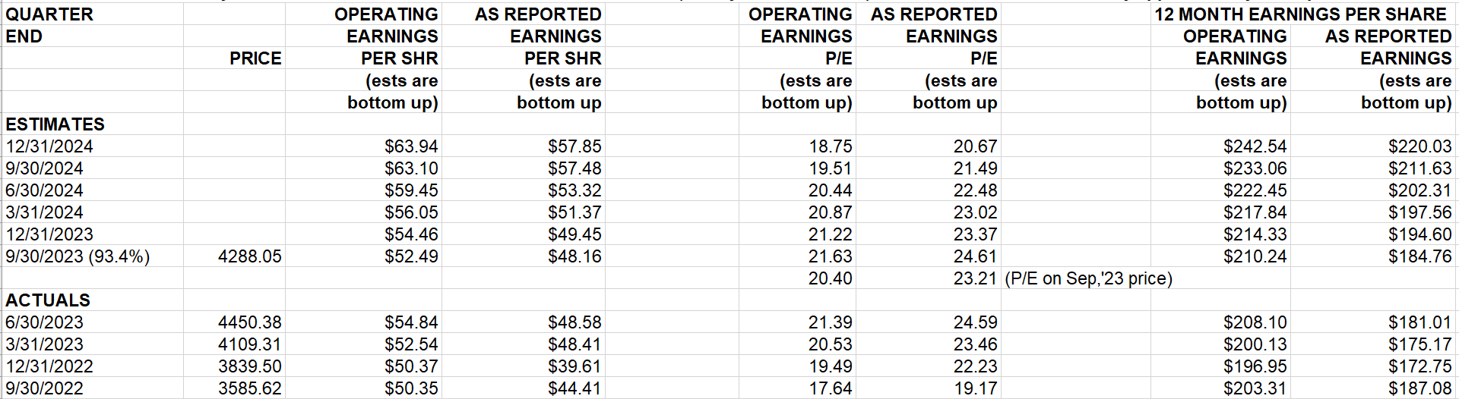The image size is (1459, 399).
Task: Select the 9/30/2023 (93.4%) date cell
Action: [x=78, y=256]
